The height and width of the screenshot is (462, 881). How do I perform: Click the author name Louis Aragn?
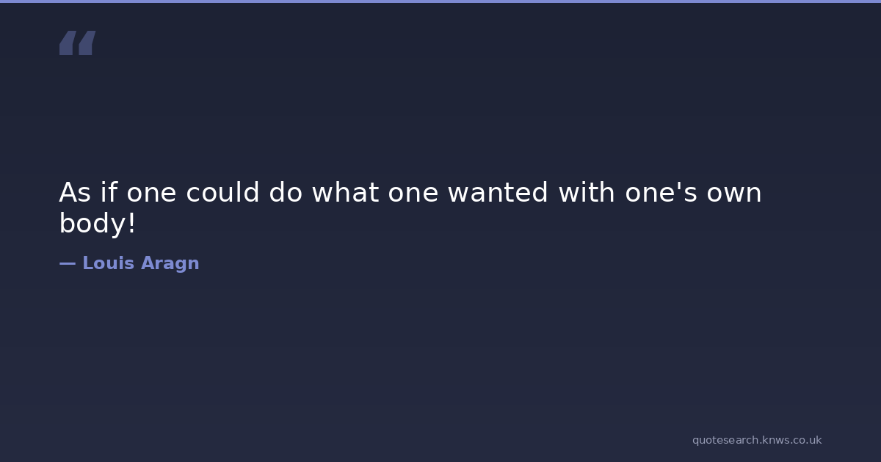(140, 263)
